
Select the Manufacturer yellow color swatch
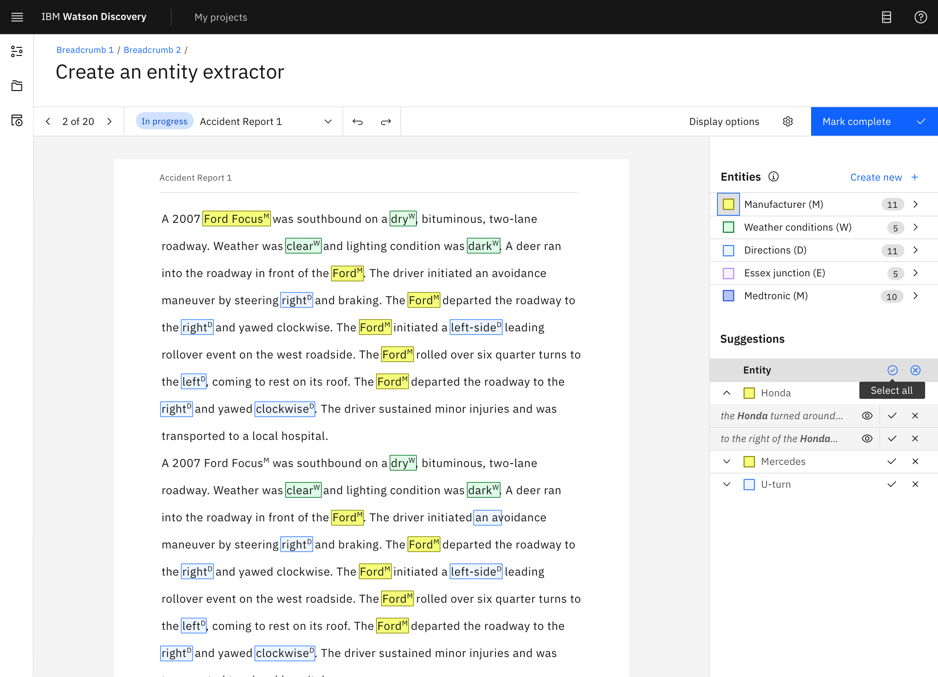click(x=728, y=205)
